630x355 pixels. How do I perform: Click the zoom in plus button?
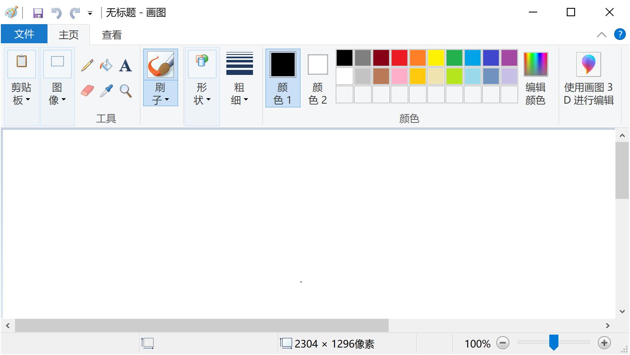604,343
